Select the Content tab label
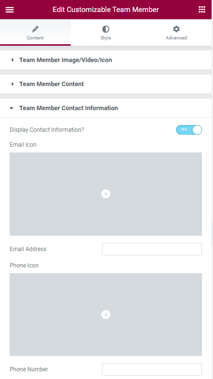 (x=35, y=38)
